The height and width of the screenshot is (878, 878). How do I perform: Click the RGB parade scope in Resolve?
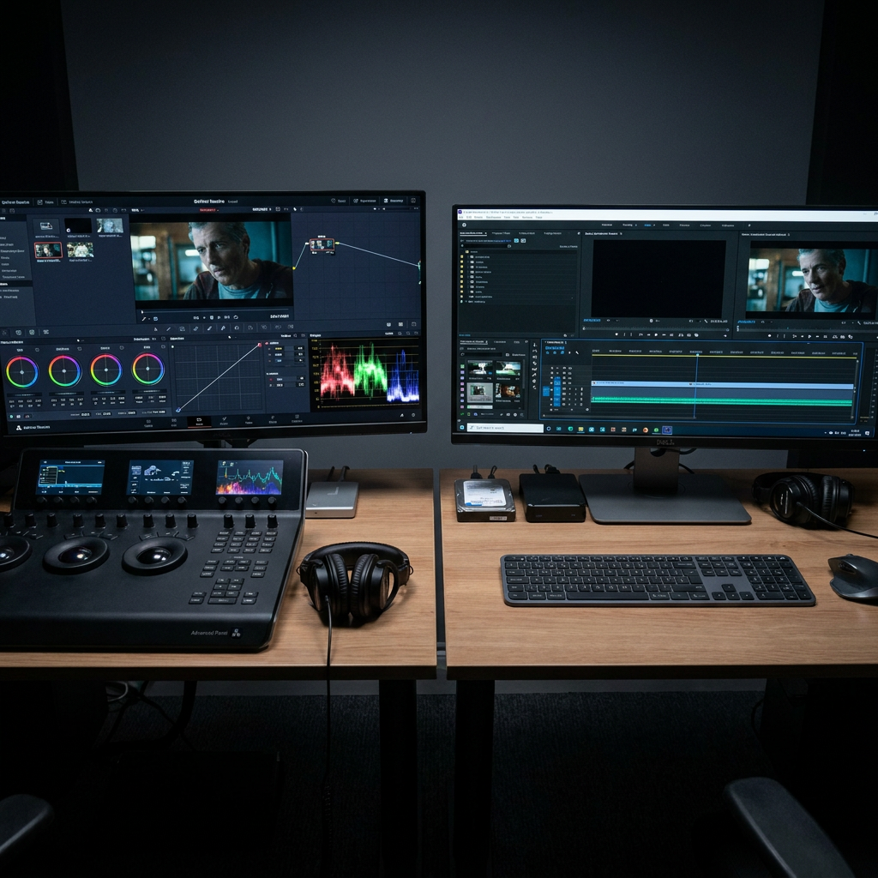tap(367, 372)
